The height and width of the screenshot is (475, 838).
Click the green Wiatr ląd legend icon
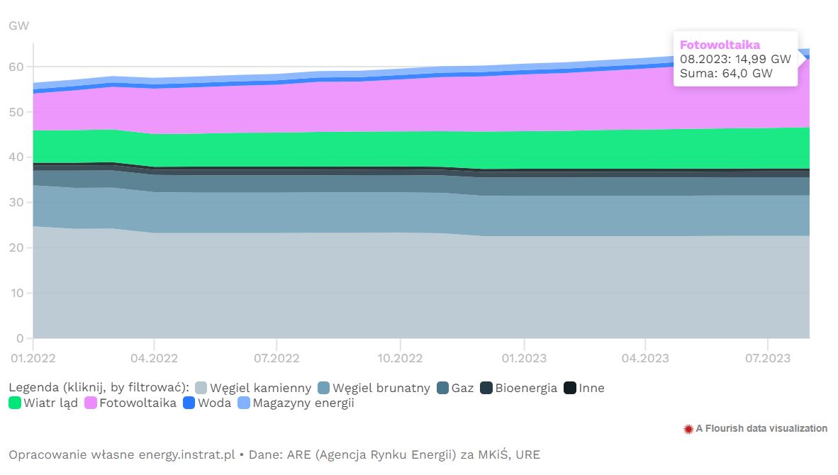[x=15, y=403]
